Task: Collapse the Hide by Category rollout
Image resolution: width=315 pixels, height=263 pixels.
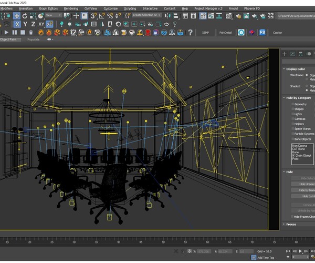Action: pyautogui.click(x=297, y=98)
